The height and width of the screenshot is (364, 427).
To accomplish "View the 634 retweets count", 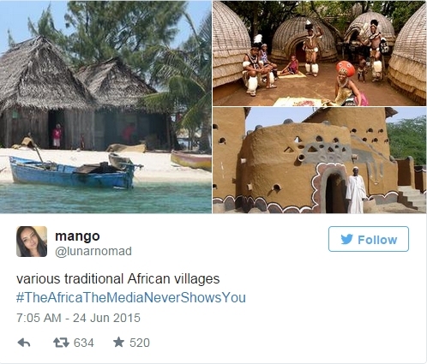I will click(x=84, y=343).
